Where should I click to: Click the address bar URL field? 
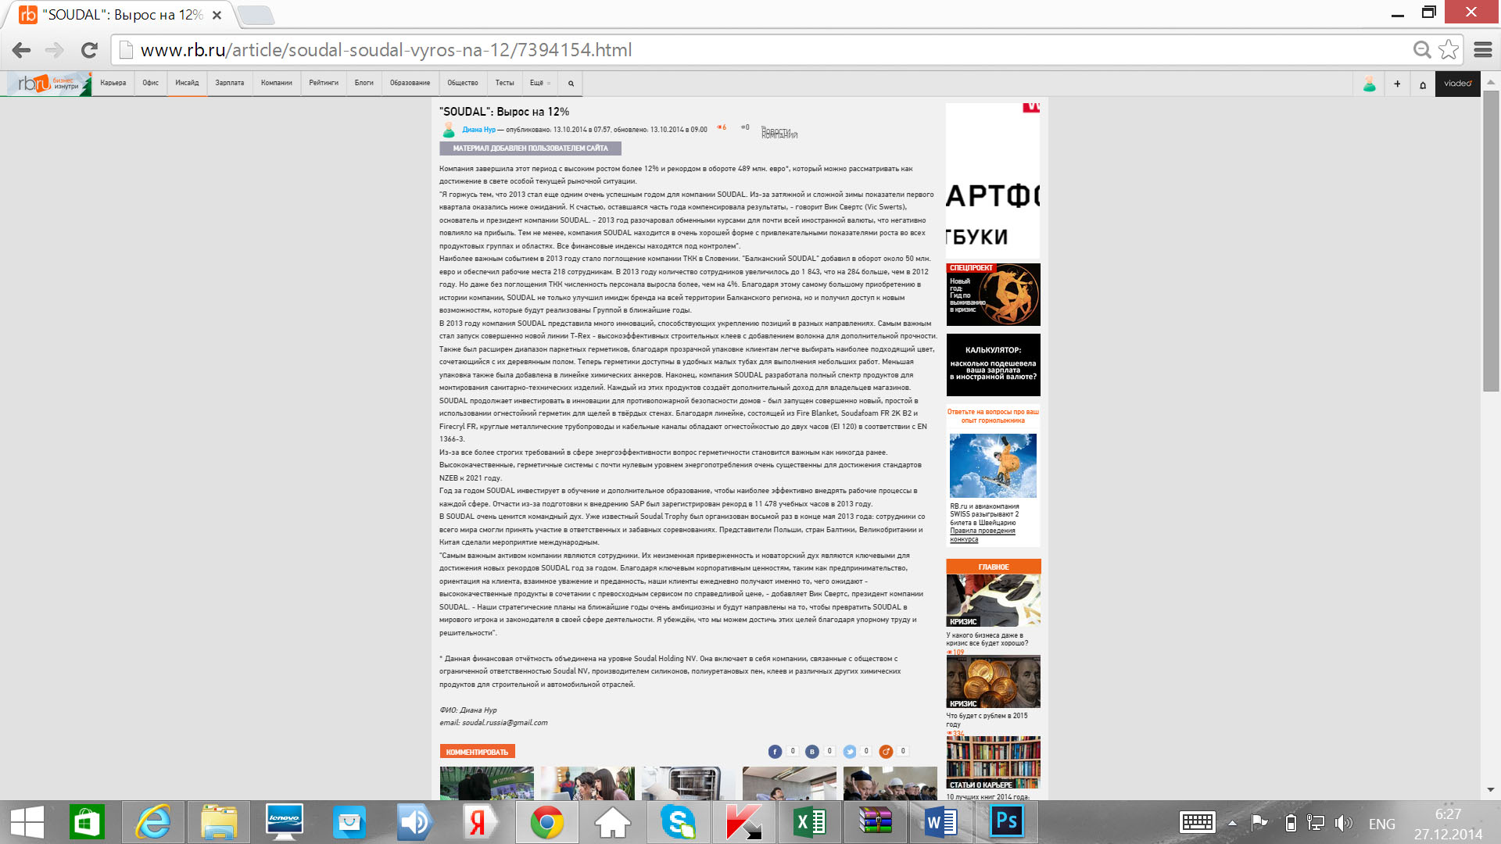758,50
